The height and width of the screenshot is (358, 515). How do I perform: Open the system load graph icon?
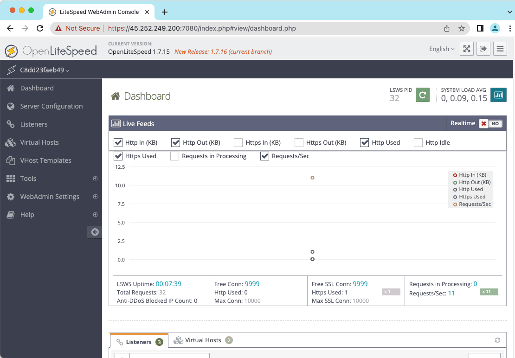[x=498, y=95]
